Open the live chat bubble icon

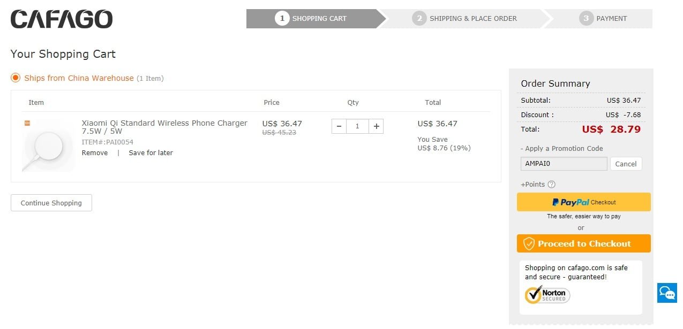pos(667,293)
